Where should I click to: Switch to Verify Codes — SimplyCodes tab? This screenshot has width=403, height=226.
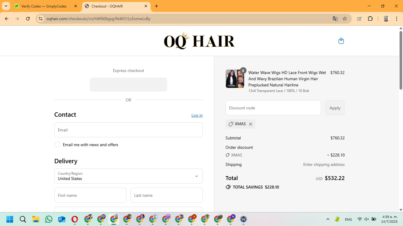(x=44, y=6)
